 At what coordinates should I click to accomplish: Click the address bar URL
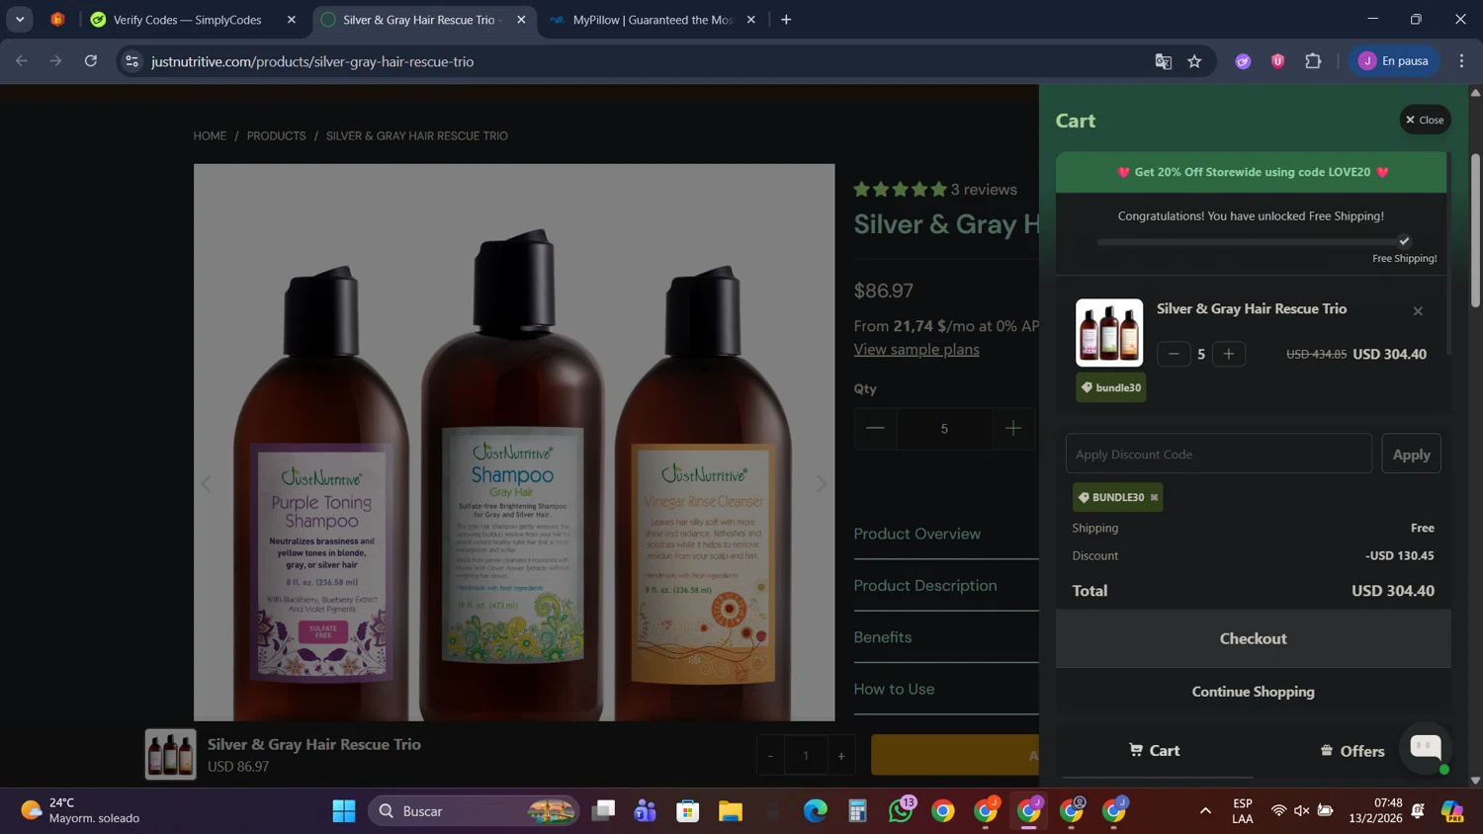[x=312, y=61]
